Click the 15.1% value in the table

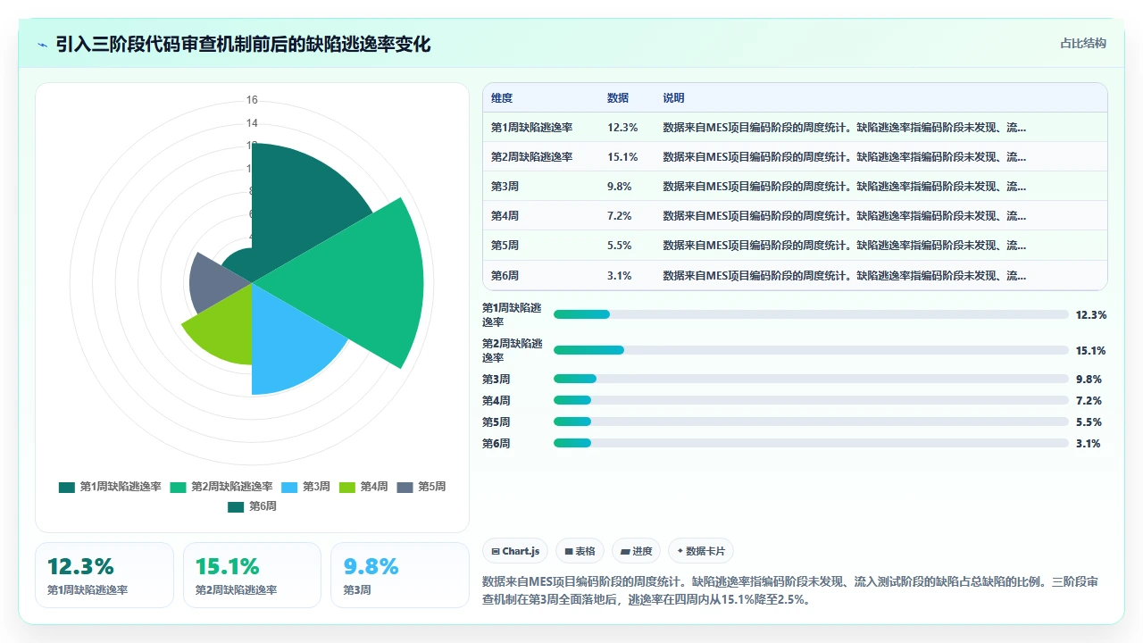coord(622,157)
